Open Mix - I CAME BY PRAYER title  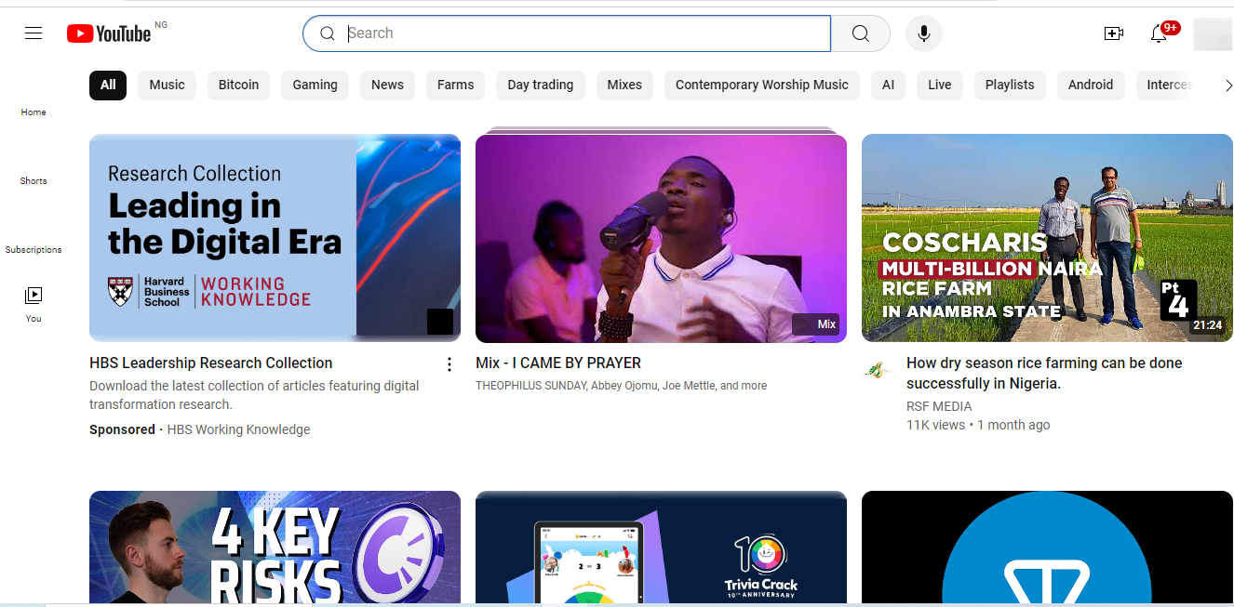pos(558,363)
